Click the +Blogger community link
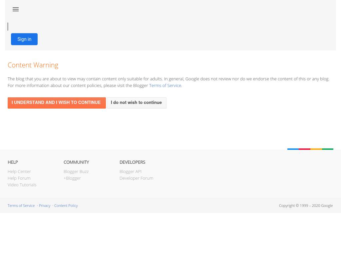 coord(72,178)
